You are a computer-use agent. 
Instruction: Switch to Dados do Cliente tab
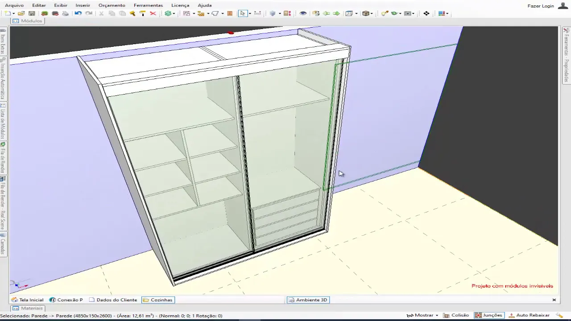click(113, 300)
